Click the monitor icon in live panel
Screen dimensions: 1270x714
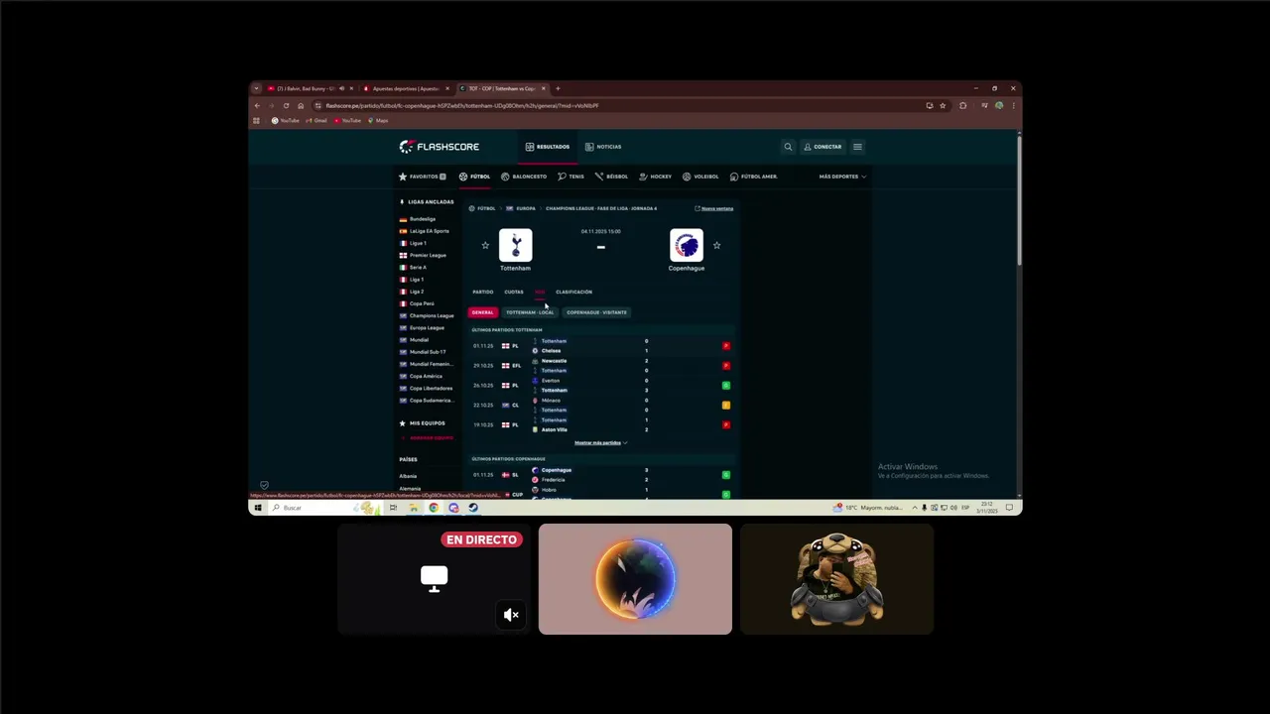click(434, 578)
